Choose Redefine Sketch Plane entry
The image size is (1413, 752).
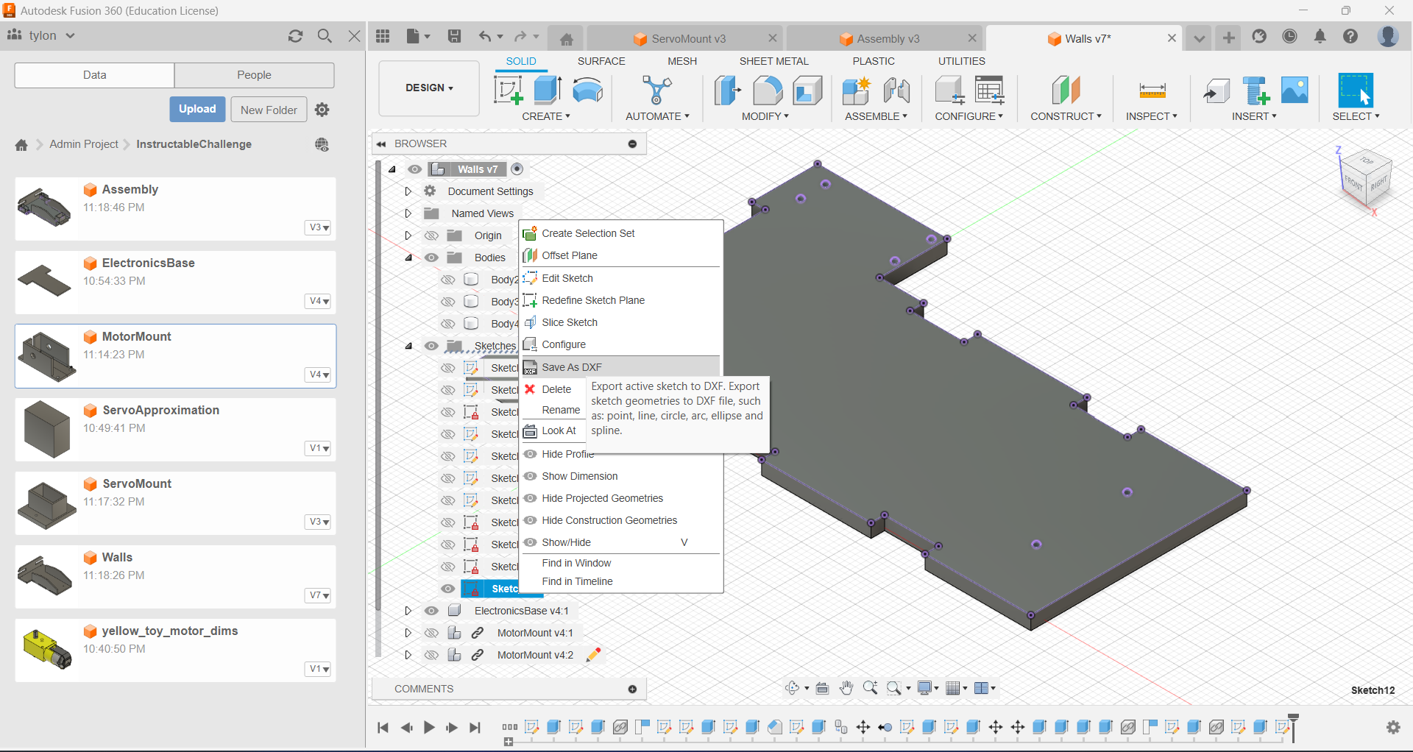click(620, 300)
